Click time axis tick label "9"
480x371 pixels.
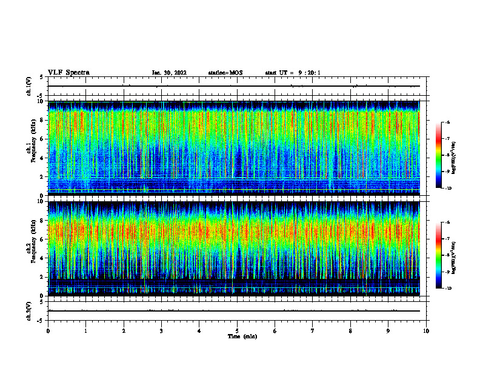coord(388,331)
